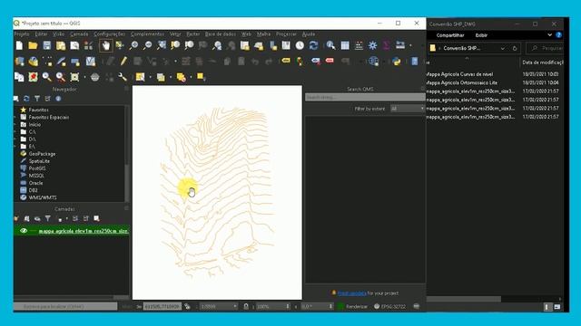Open the Raster menu
581x326 pixels.
193,34
